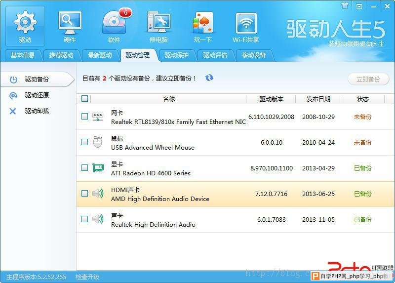The image size is (395, 283).
Task: Click the refresh arrows icon beside backup notice
Action: (209, 78)
